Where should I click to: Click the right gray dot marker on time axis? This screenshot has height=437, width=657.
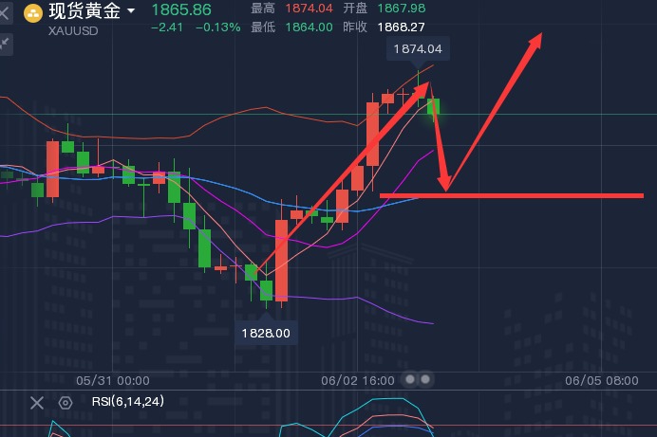[x=425, y=379]
